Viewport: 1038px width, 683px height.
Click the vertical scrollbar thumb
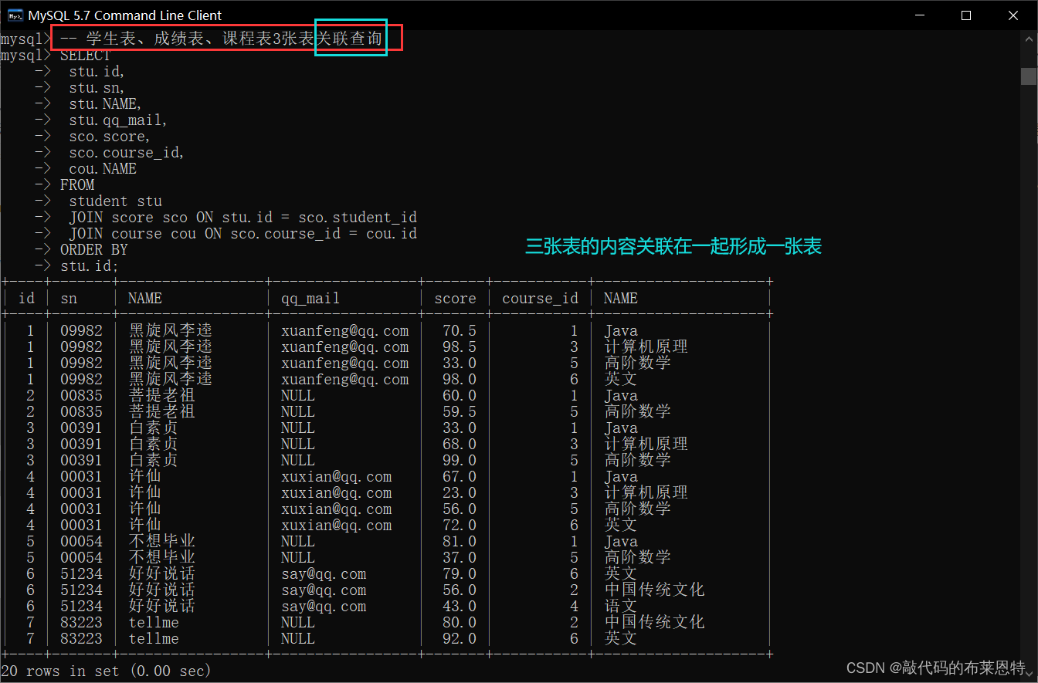(x=1028, y=76)
